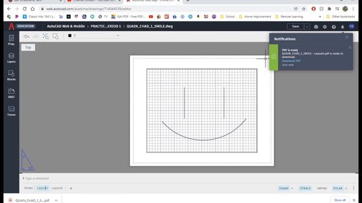Screen dimensions: 362x203
Task: Click the EDUCATION badge
Action: pos(25,26)
